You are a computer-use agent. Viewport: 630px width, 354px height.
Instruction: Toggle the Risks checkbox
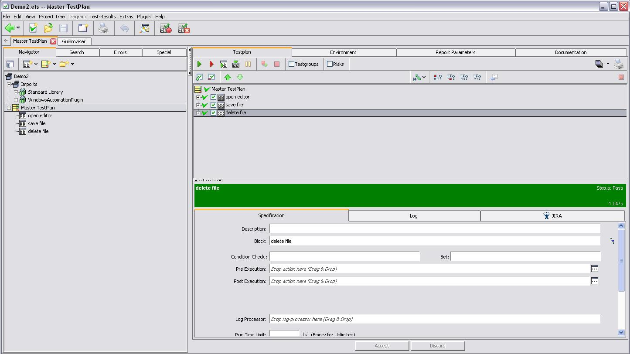coord(330,64)
